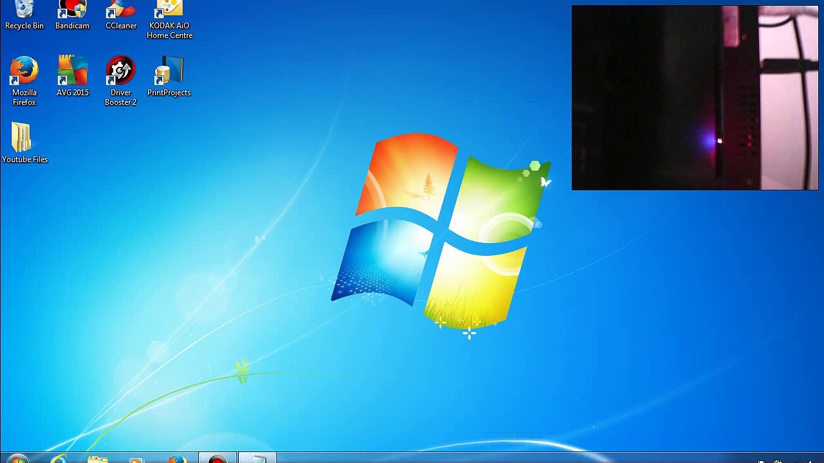Viewport: 824px width, 463px height.
Task: Select the KODAK AiO Home Centre shortcut
Action: (x=169, y=20)
